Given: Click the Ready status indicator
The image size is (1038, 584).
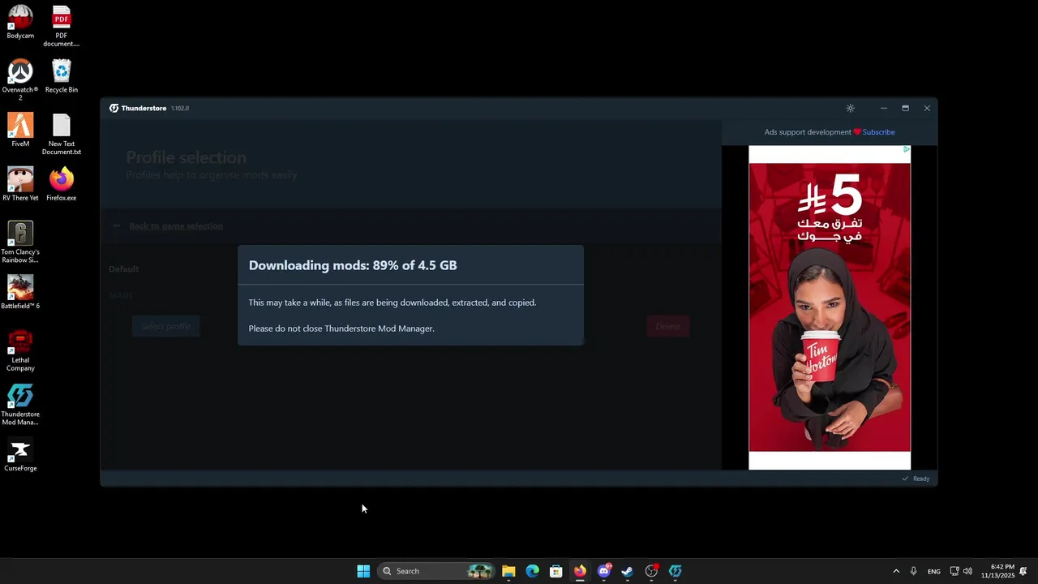Looking at the screenshot, I should click(x=916, y=479).
